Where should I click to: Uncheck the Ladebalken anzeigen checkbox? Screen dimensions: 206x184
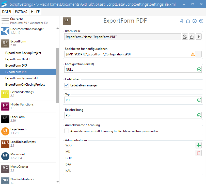(x=67, y=85)
